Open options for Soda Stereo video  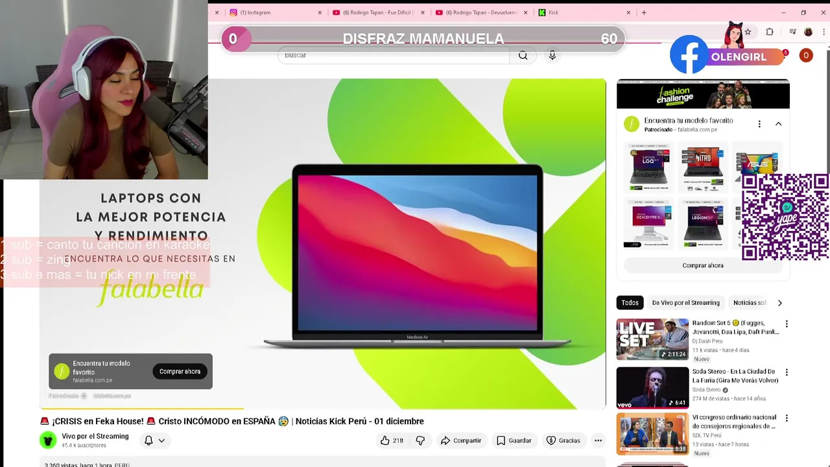tap(787, 372)
